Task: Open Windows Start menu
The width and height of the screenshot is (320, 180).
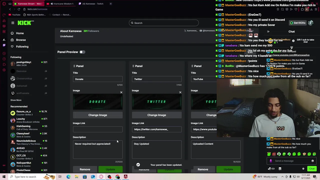Action: [4, 177]
